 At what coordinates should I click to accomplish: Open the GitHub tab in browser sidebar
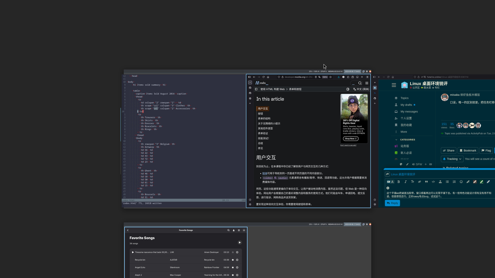(x=250, y=88)
